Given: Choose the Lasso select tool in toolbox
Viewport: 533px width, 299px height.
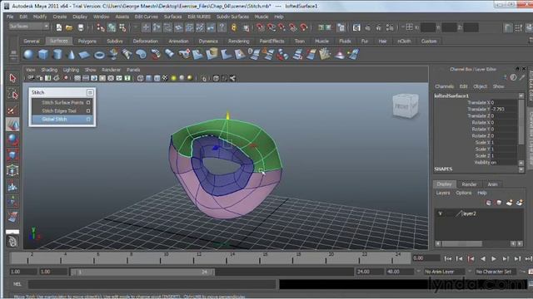Looking at the screenshot, I should (12, 95).
